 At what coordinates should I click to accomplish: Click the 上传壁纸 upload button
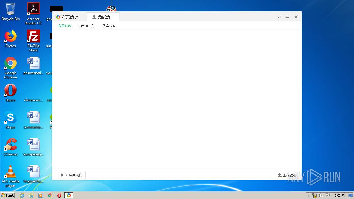coord(287,175)
